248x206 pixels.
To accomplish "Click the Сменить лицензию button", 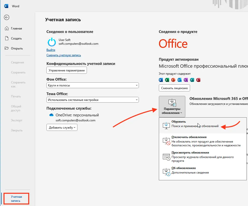I will [174, 88].
